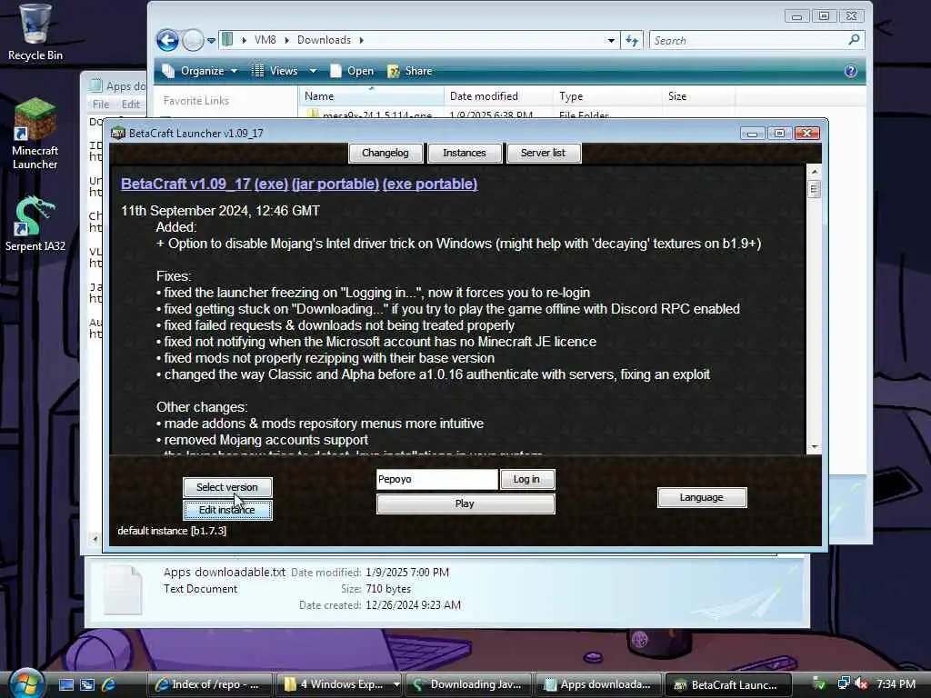Sort files by the Type column
The height and width of the screenshot is (698, 931).
(x=608, y=96)
